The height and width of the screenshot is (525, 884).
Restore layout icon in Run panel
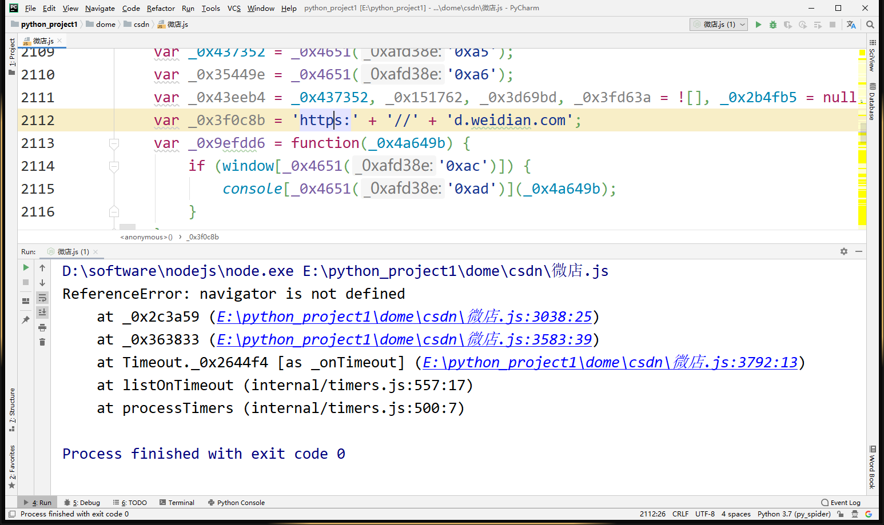point(26,300)
